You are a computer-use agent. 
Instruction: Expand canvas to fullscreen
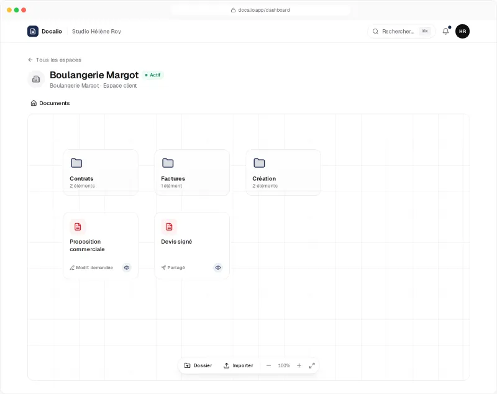click(x=312, y=365)
